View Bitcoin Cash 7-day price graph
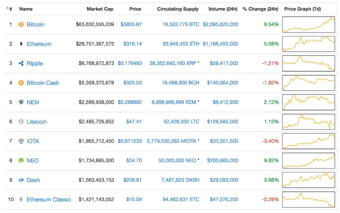 309,83
